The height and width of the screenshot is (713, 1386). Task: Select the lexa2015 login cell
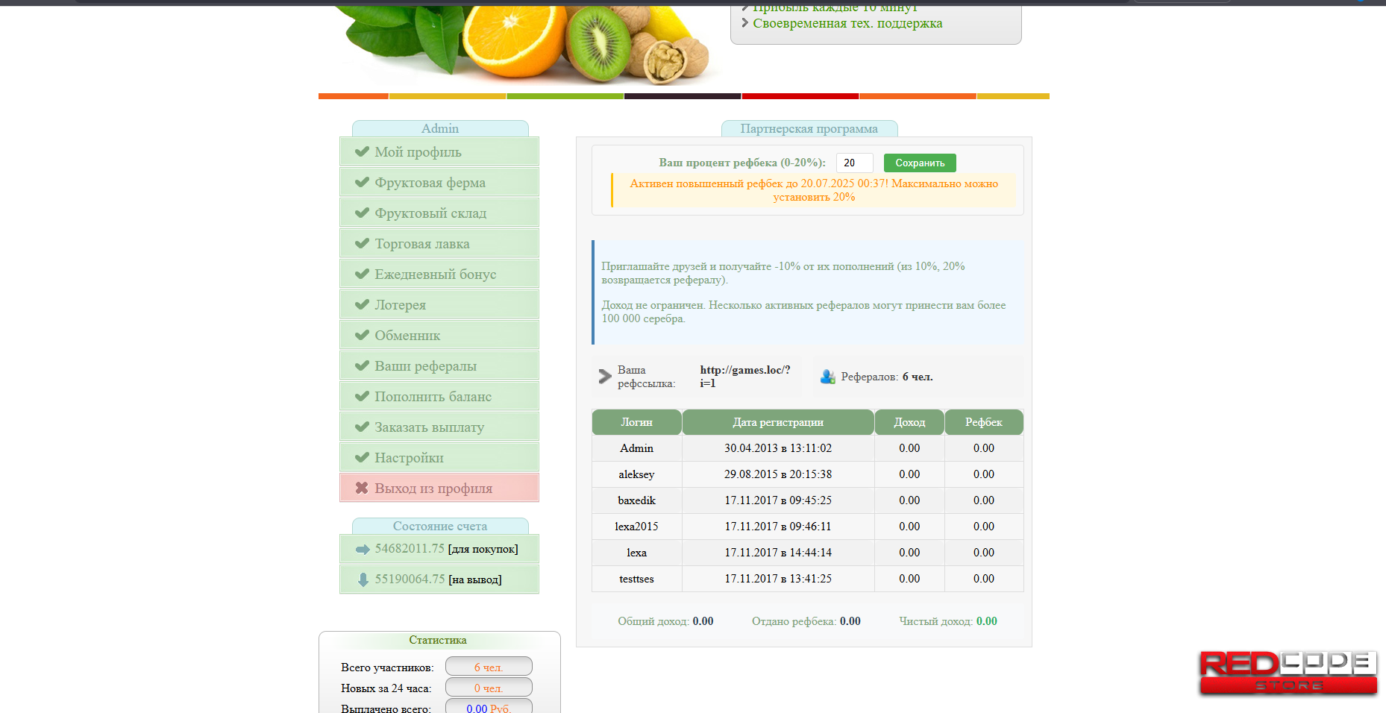click(x=636, y=527)
